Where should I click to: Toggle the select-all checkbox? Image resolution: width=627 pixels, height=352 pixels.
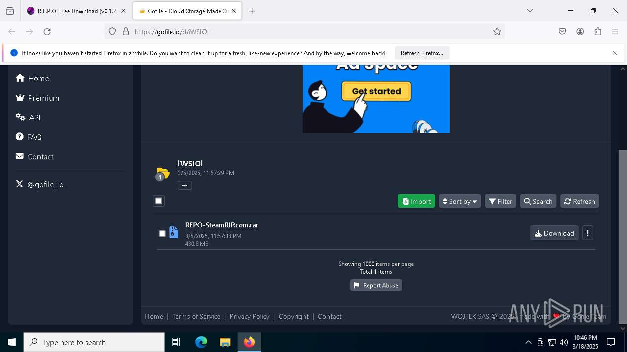(x=159, y=201)
